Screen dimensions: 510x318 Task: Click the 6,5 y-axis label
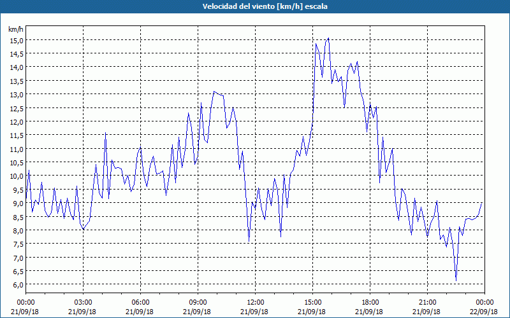tap(18, 272)
